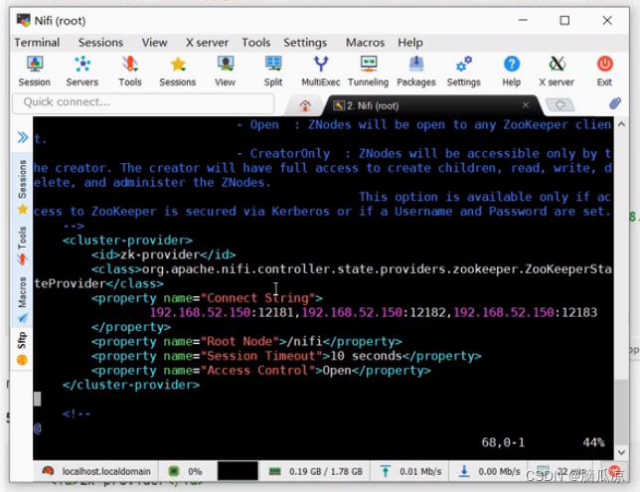
Task: Click the 192.168.52.150:12181 address
Action: [x=222, y=313]
